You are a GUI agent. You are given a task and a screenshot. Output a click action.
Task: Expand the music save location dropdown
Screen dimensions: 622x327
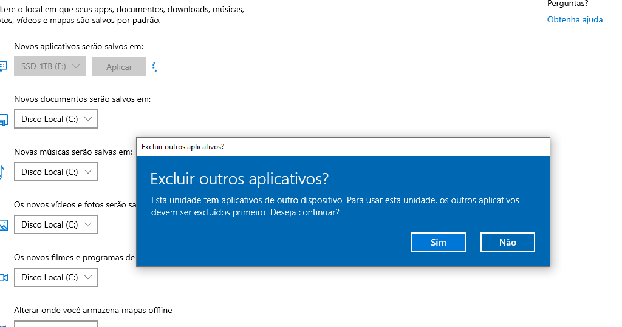click(x=55, y=172)
